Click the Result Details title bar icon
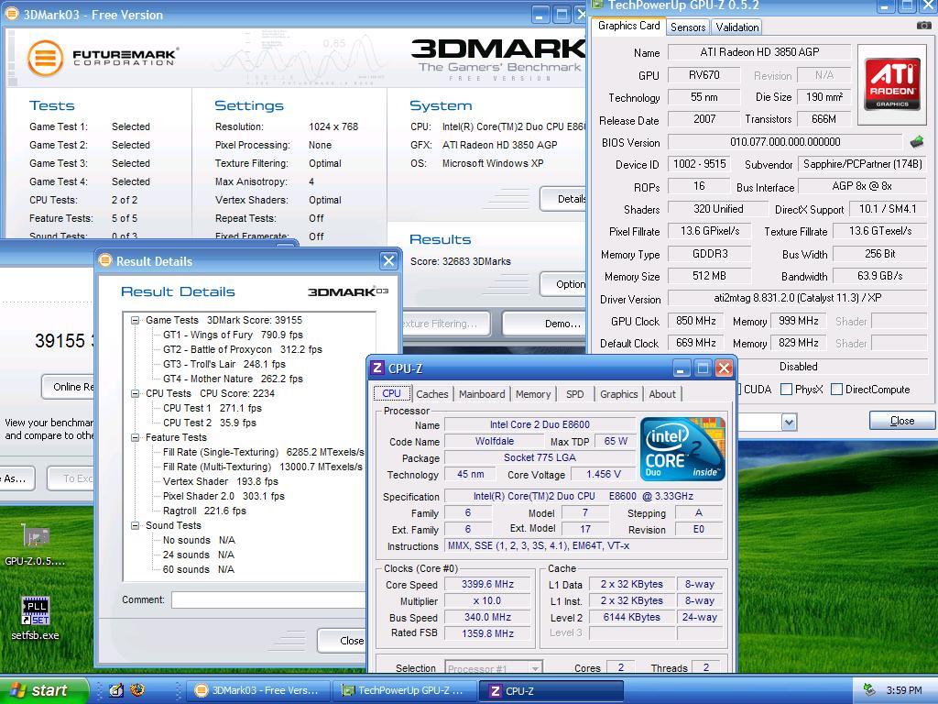The height and width of the screenshot is (704, 938). (105, 260)
